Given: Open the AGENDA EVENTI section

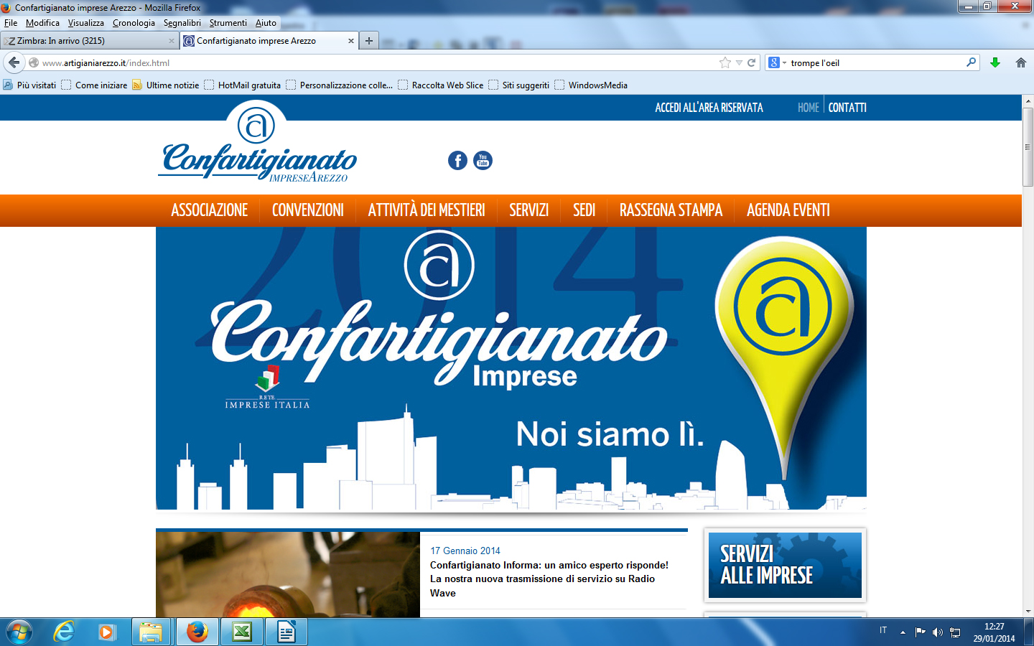Looking at the screenshot, I should [788, 210].
